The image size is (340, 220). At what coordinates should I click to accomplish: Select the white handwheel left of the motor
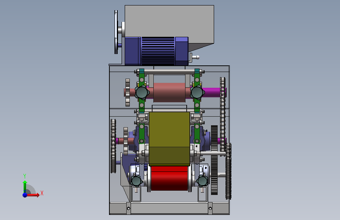[x=116, y=32]
